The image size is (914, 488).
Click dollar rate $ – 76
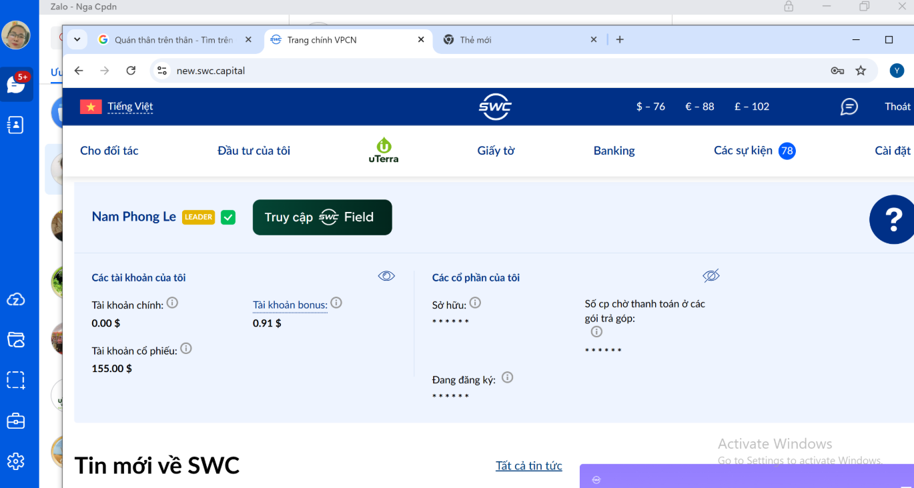point(650,107)
